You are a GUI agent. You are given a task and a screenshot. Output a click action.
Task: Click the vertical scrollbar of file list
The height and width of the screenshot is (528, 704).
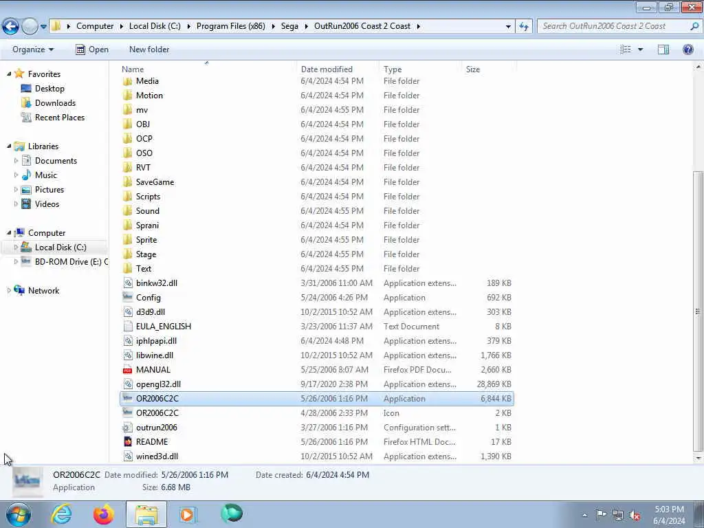698,311
